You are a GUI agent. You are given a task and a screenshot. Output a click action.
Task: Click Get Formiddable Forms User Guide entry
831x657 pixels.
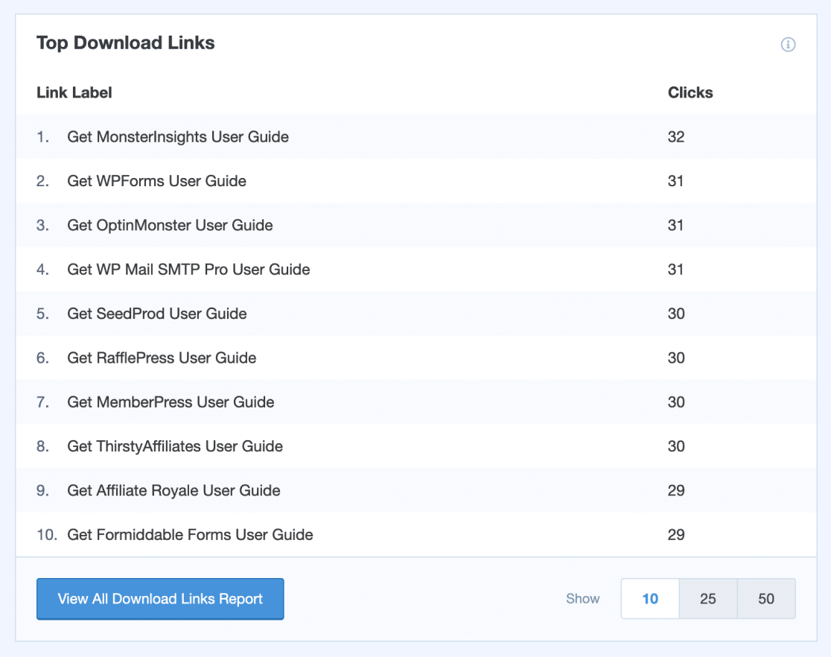coord(190,535)
